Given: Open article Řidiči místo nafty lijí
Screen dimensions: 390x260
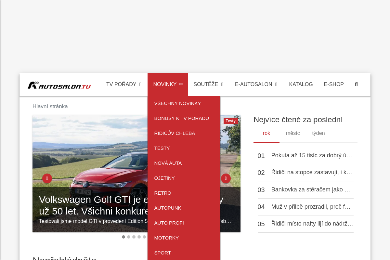Looking at the screenshot, I should [x=312, y=224].
